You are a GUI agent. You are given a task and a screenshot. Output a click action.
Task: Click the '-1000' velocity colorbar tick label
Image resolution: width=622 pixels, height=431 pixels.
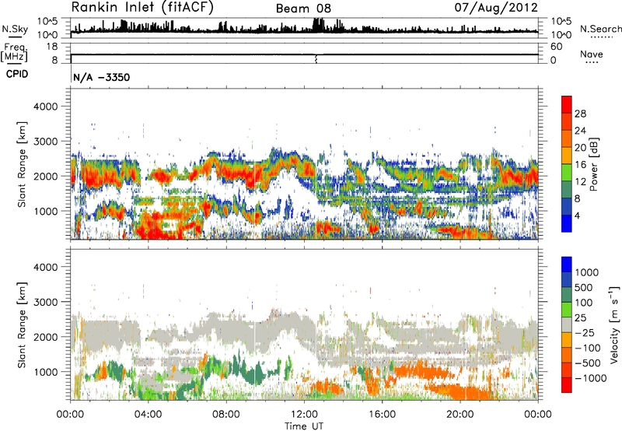(590, 378)
